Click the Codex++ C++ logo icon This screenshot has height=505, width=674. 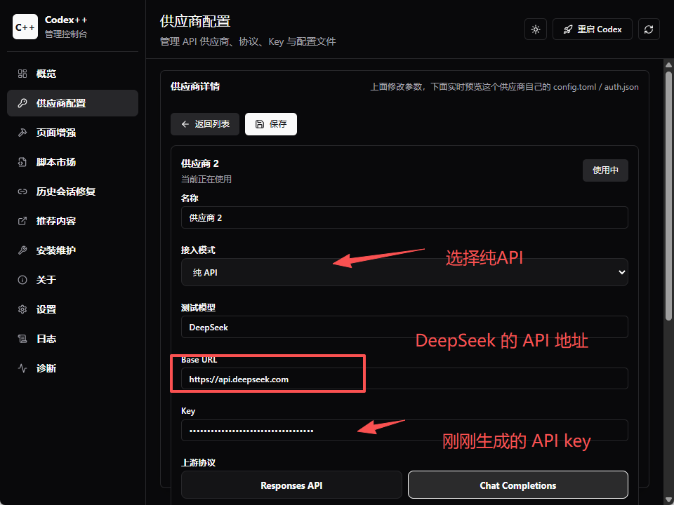coord(25,27)
